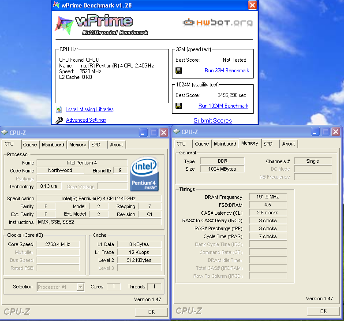This screenshot has width=344, height=321.
Task: Click the HWBOT.org logo
Action: pos(217,22)
